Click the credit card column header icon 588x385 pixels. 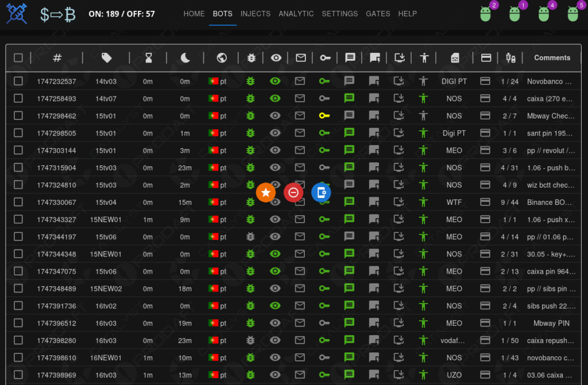(486, 58)
